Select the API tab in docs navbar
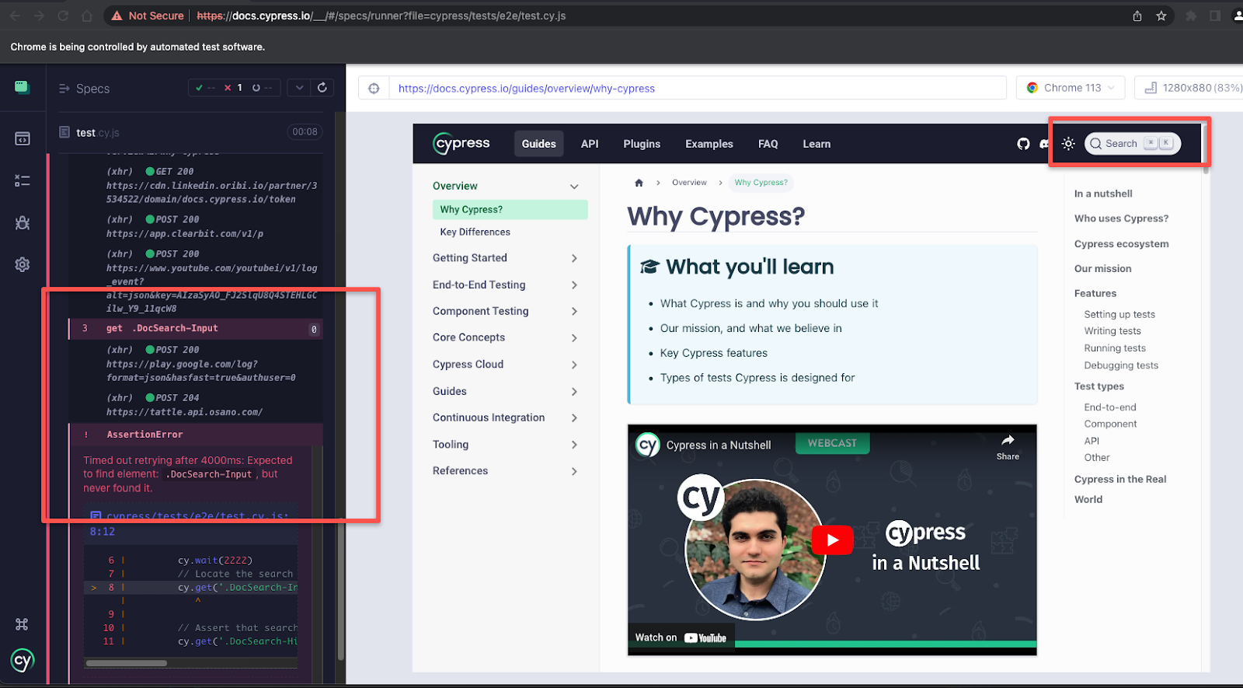 (590, 144)
